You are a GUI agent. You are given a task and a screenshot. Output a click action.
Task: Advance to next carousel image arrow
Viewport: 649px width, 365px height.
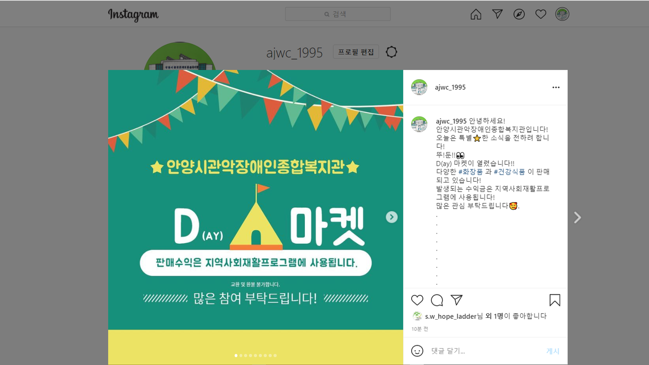391,217
